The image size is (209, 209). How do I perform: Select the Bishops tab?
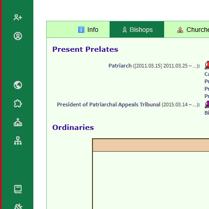137,30
